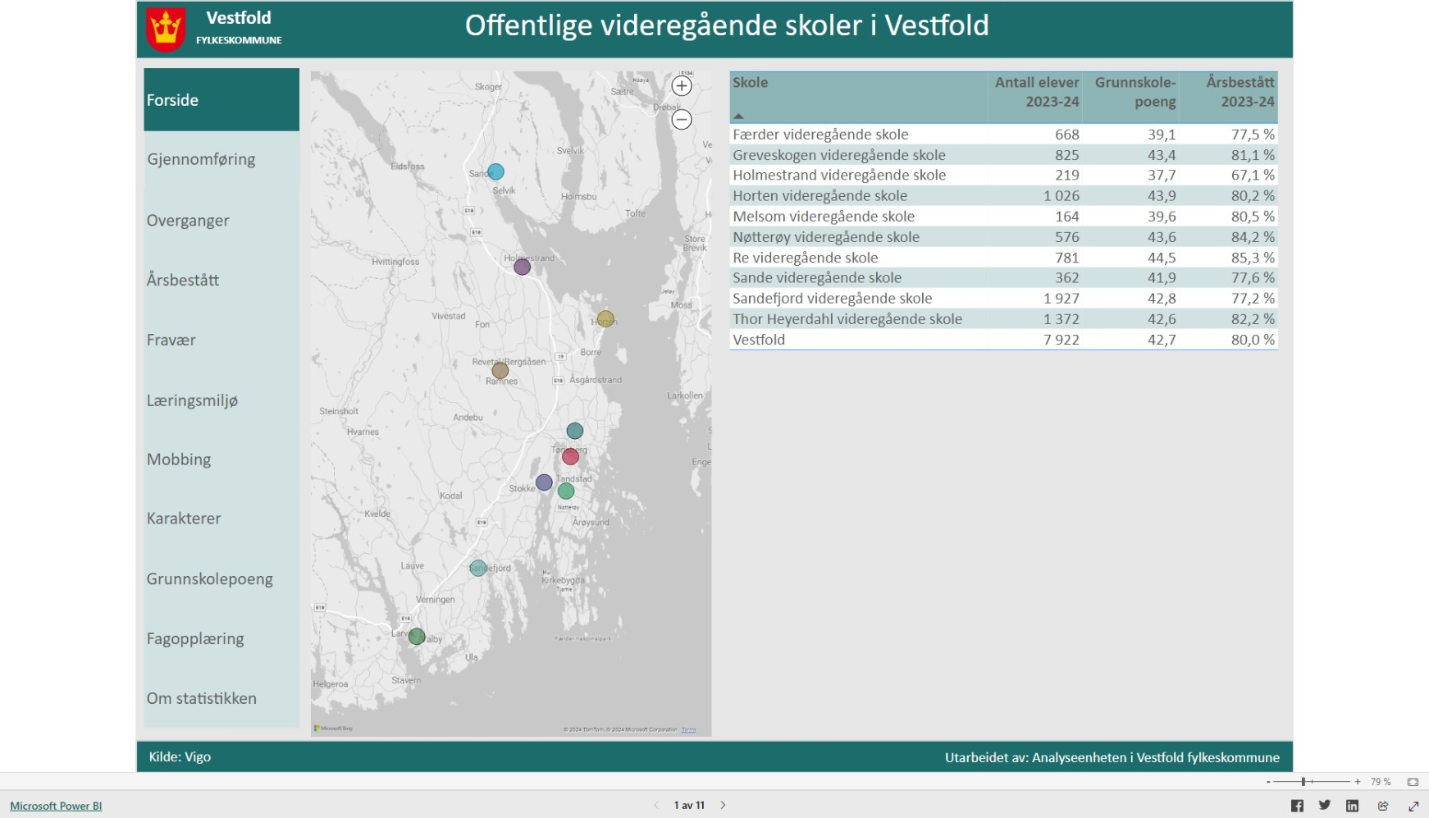The image size is (1429, 818).
Task: Select the red Tønsberg school map marker
Action: coord(570,457)
